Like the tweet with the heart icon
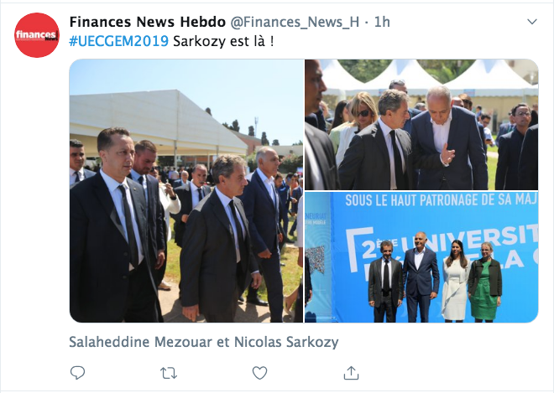554x393 pixels. point(259,373)
